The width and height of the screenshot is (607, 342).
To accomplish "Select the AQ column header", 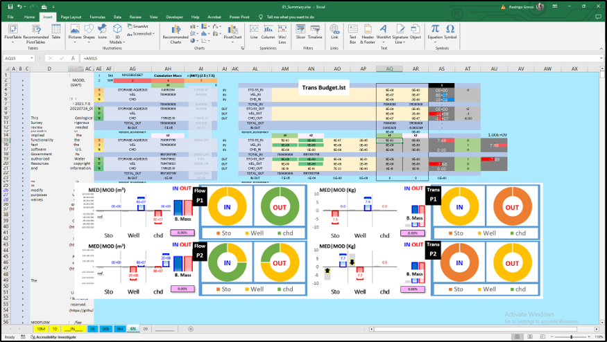I will [x=389, y=69].
